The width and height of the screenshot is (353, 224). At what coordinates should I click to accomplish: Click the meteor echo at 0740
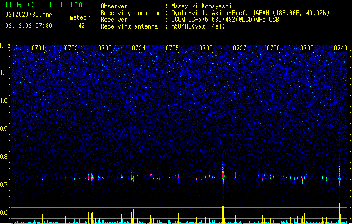(x=340, y=176)
